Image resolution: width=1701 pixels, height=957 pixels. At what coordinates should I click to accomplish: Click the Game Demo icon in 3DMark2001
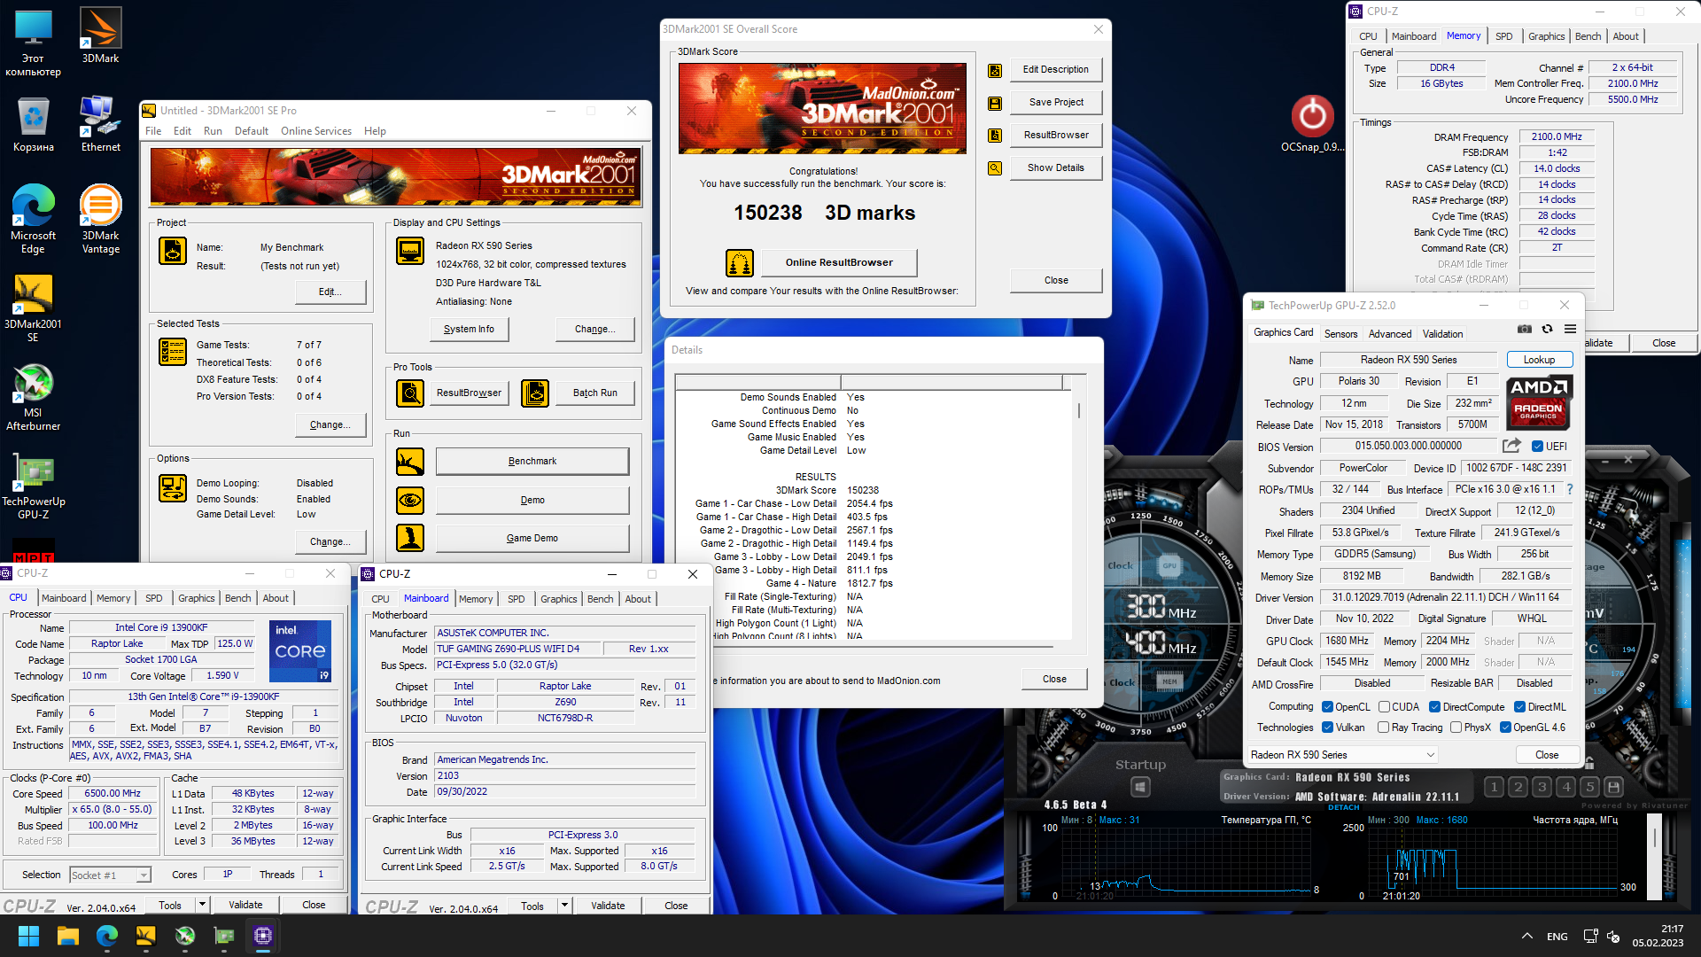coord(410,538)
